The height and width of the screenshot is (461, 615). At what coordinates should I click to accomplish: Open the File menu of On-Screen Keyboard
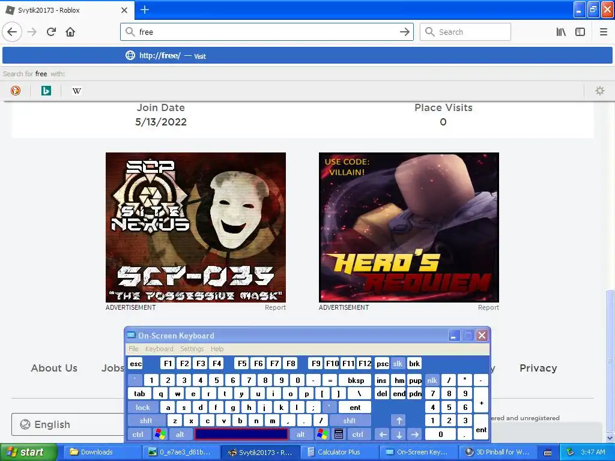[x=133, y=349]
